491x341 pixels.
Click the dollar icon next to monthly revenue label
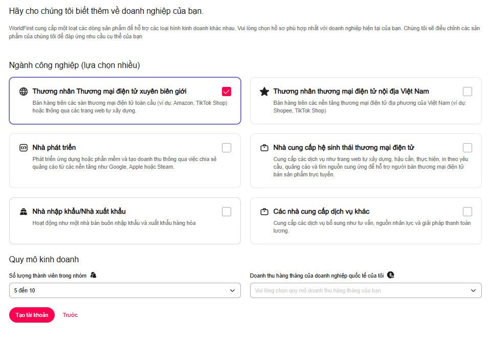coord(391,275)
